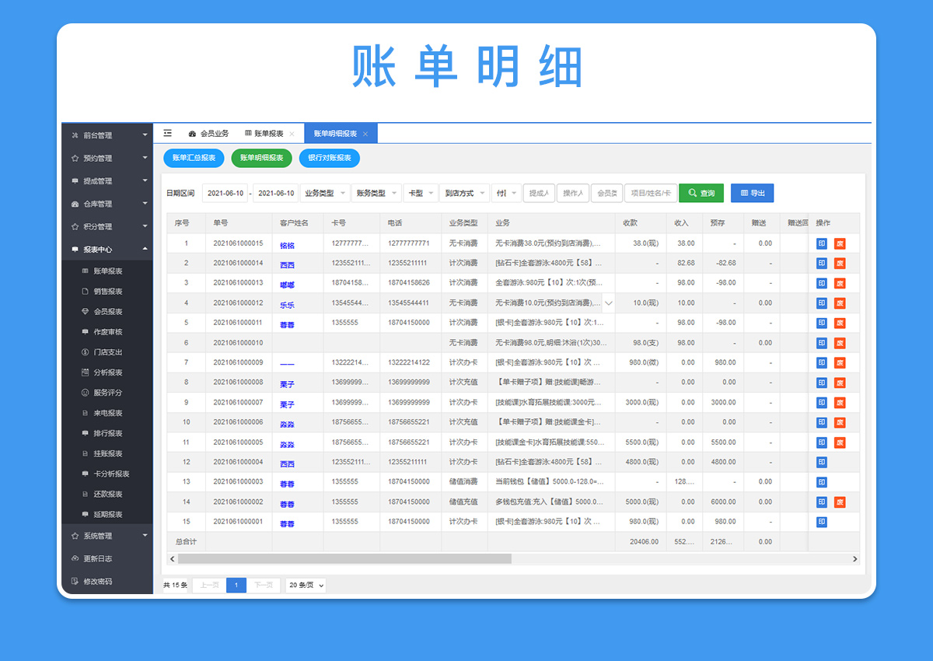Open 作废审核 in the sidebar
This screenshot has height=661, width=933.
pos(108,332)
